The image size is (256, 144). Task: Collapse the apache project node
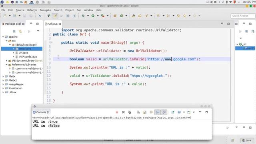click(3, 37)
